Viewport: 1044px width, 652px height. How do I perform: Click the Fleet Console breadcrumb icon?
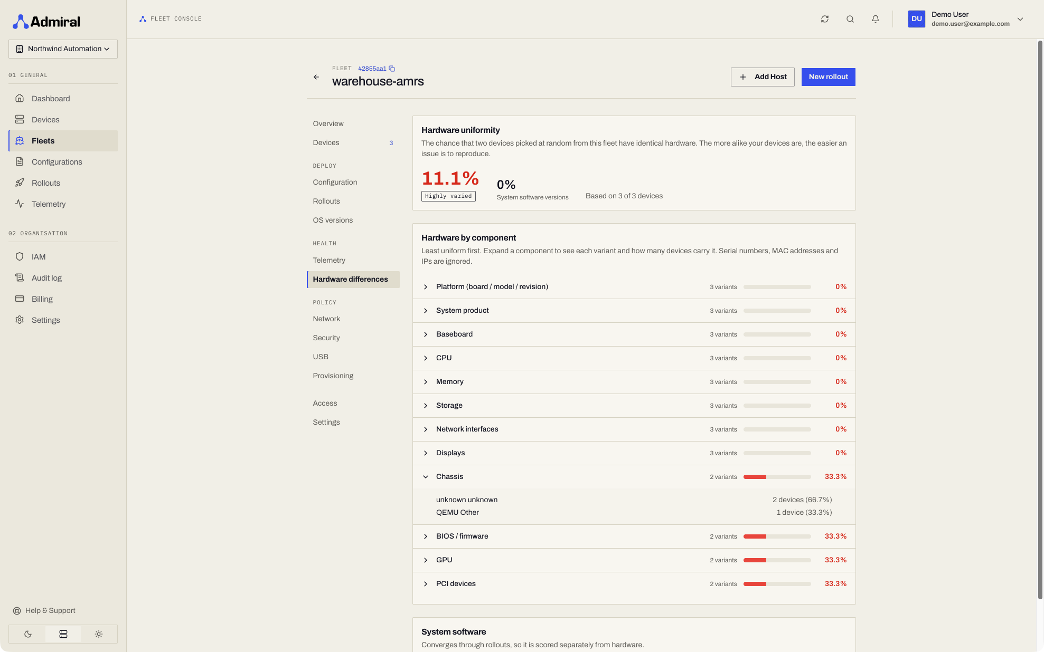(x=143, y=19)
